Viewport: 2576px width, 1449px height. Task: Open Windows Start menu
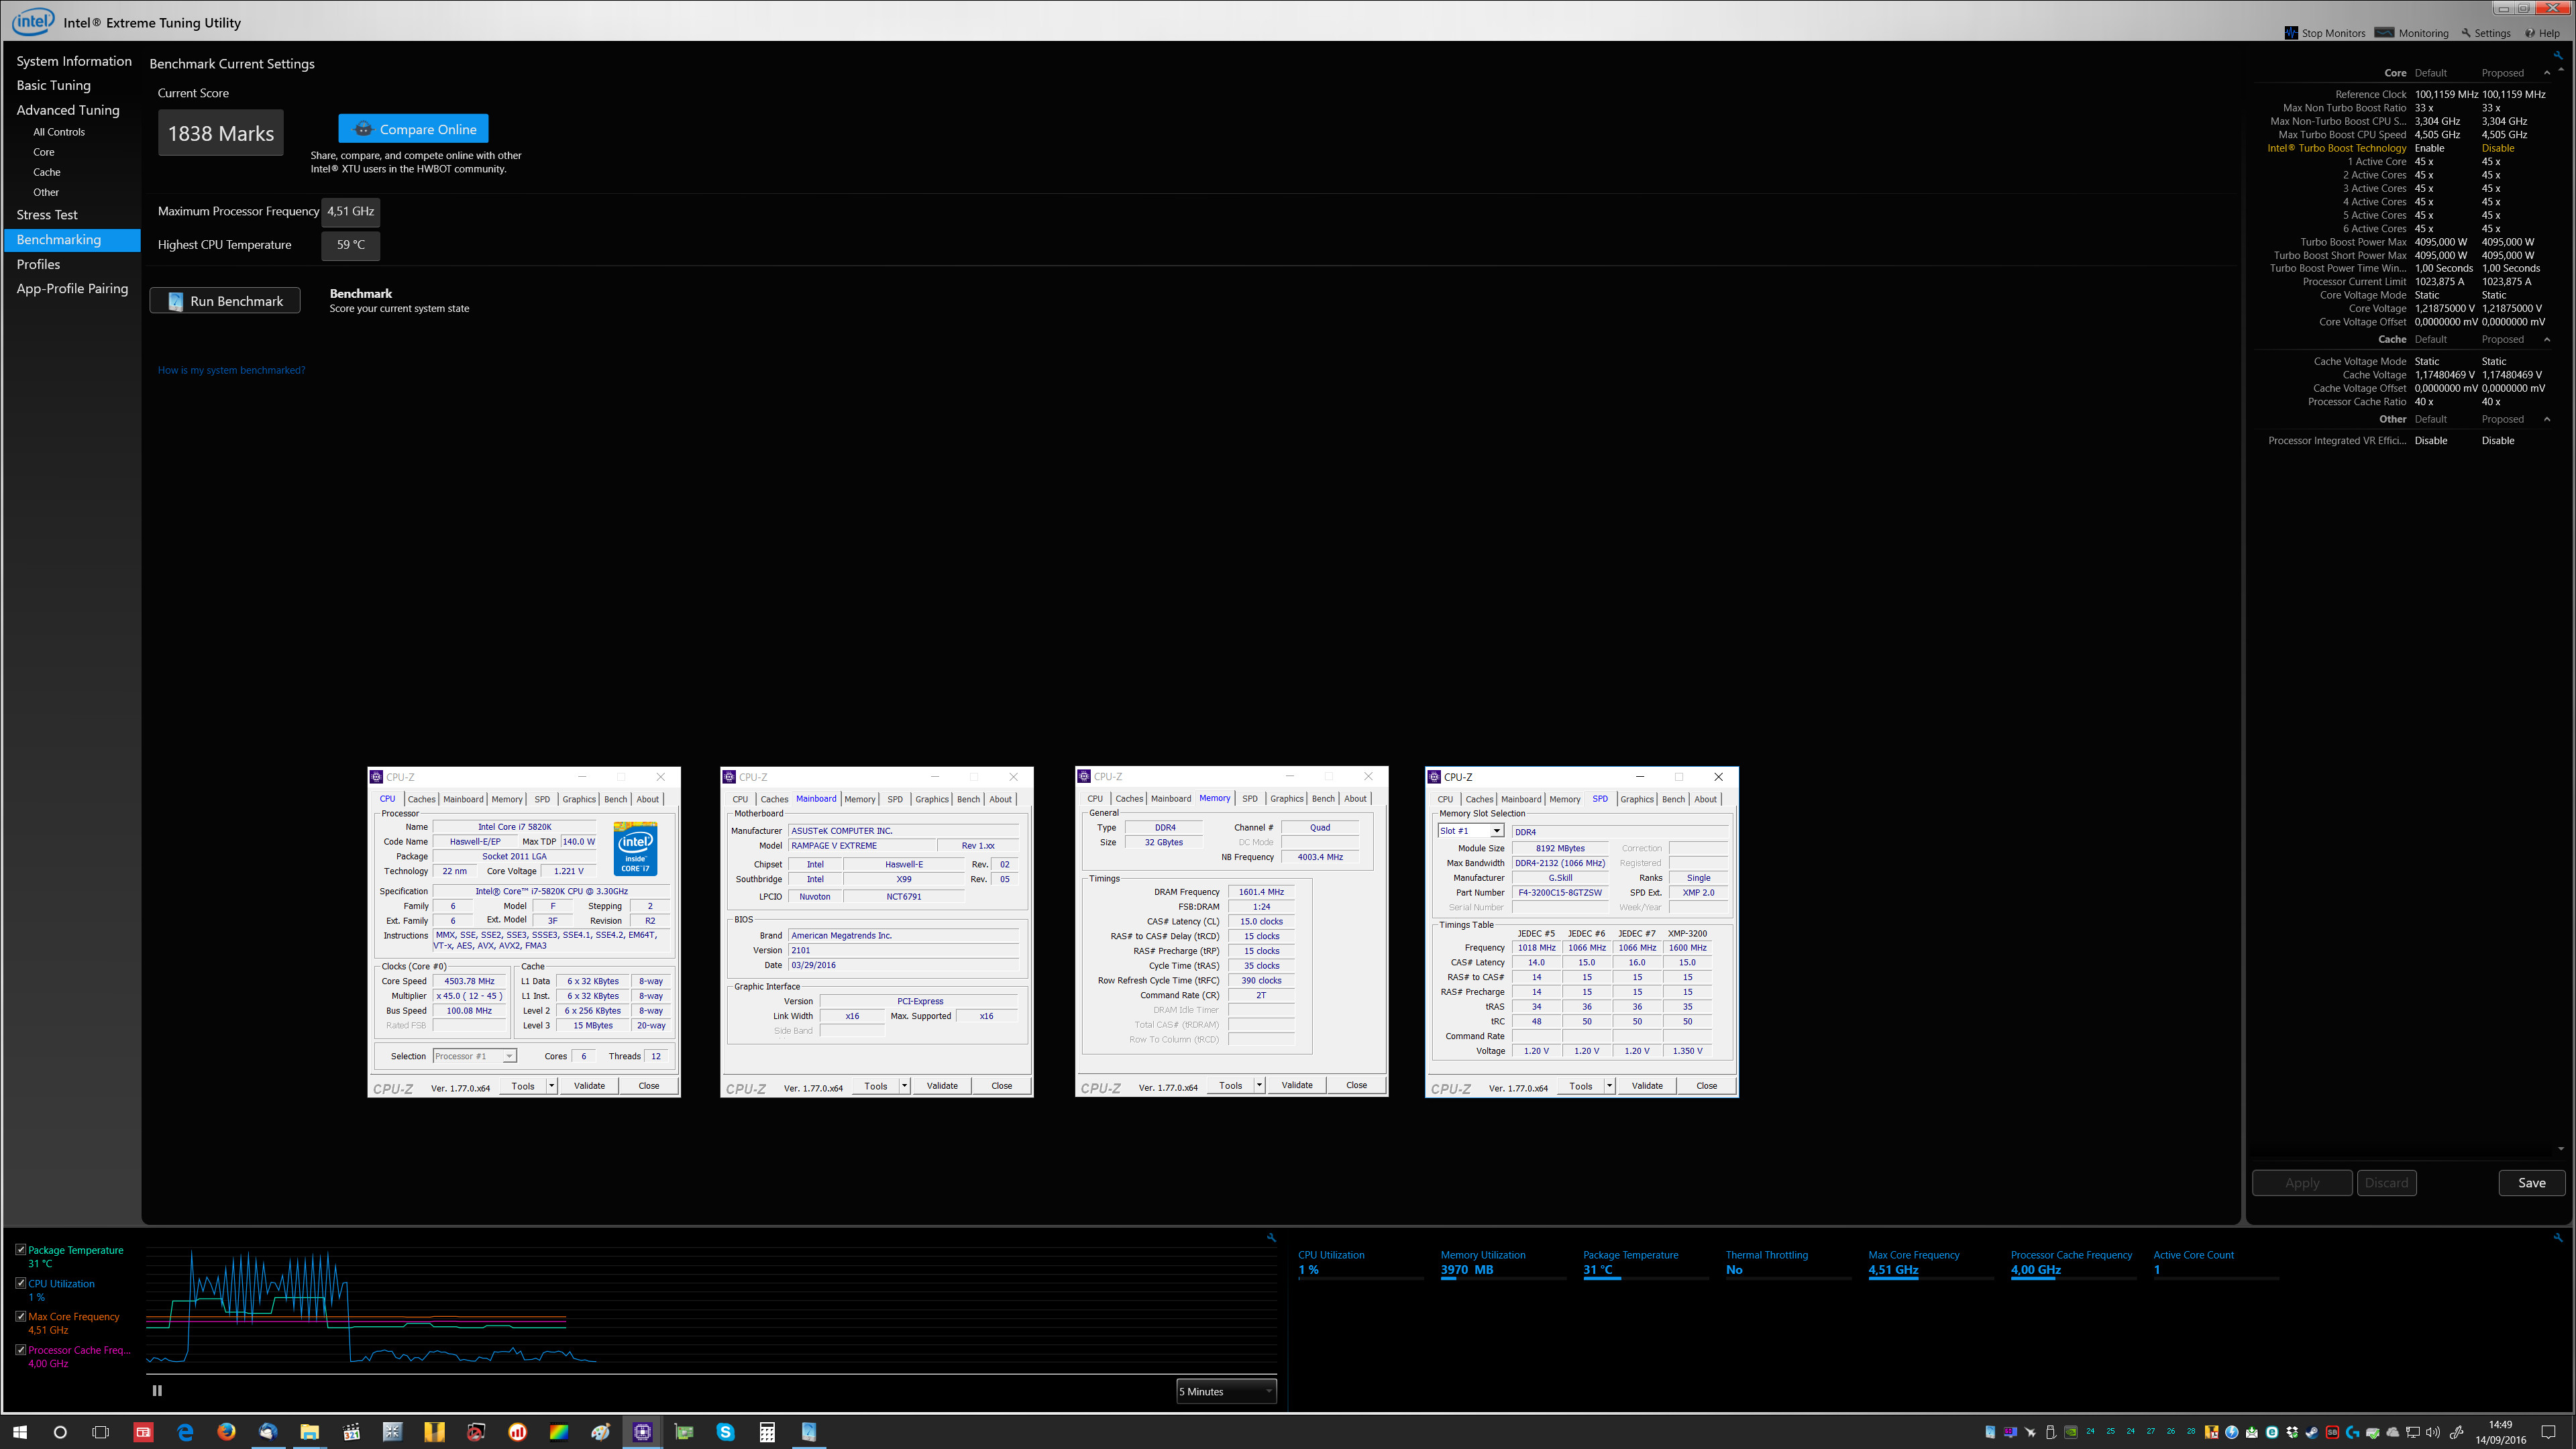coord(20,1432)
